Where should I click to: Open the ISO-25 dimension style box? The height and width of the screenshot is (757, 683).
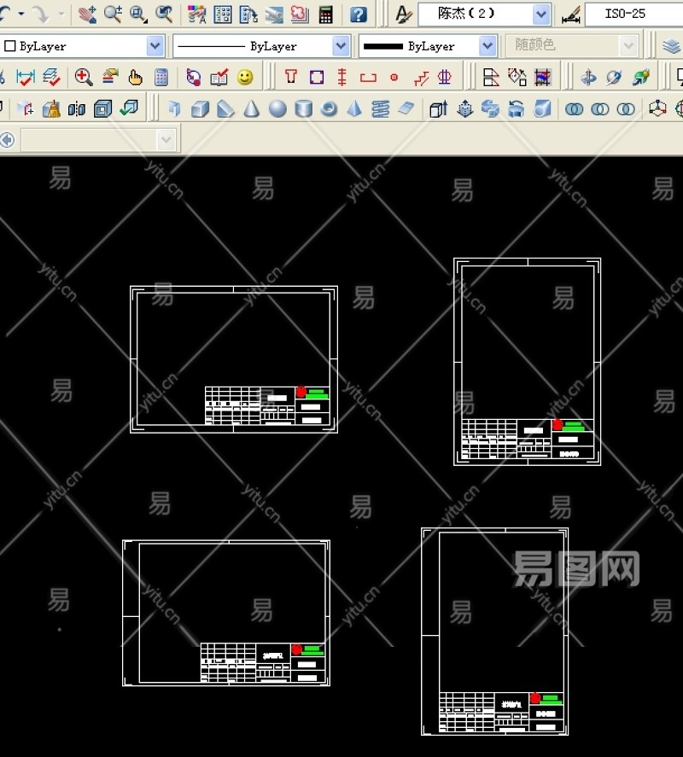pyautogui.click(x=633, y=14)
